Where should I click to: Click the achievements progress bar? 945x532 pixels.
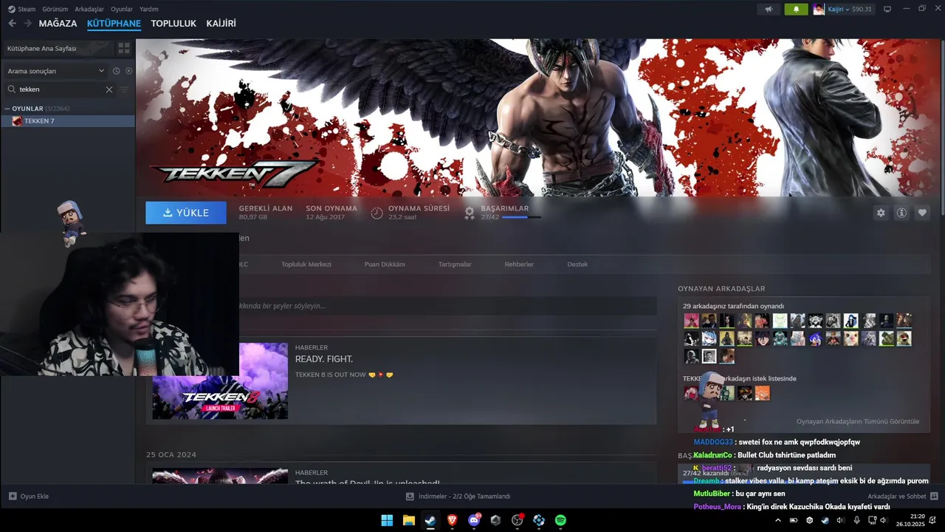[x=521, y=217]
